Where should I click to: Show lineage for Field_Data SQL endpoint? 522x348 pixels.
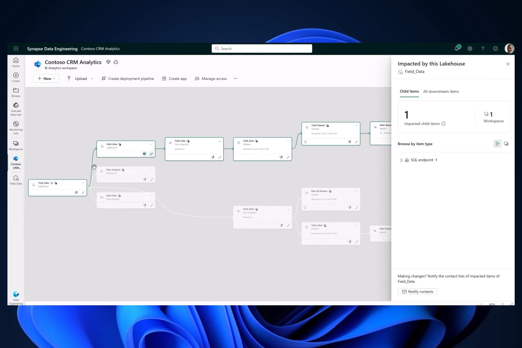(220, 157)
